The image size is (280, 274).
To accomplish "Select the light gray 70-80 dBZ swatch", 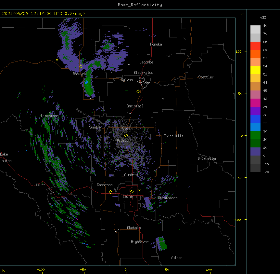I will coord(255,30).
